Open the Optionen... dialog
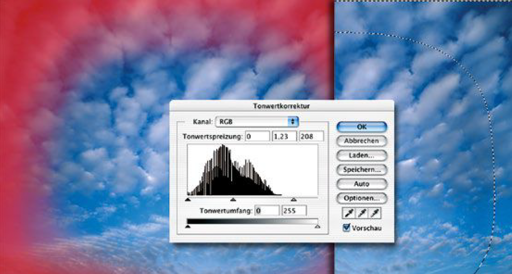Screen dimensions: 512x274 pos(361,198)
